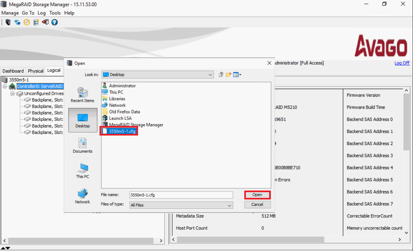Click the Backend SAS Address 0 label
The image size is (413, 251).
370,119
